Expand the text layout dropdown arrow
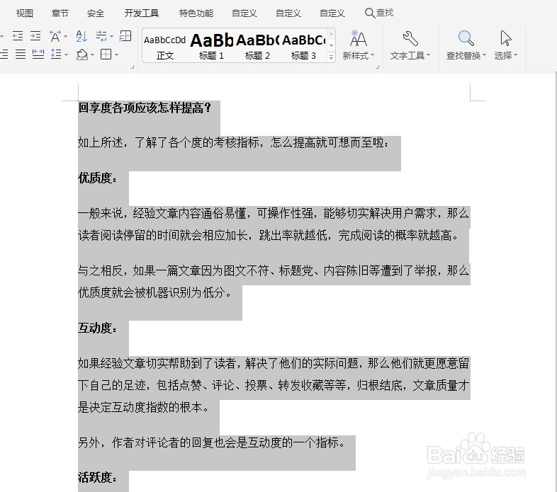This screenshot has width=557, height=492. tap(65, 36)
